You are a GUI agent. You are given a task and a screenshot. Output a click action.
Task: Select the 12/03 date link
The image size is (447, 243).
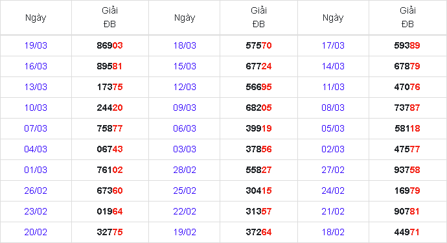coord(185,87)
